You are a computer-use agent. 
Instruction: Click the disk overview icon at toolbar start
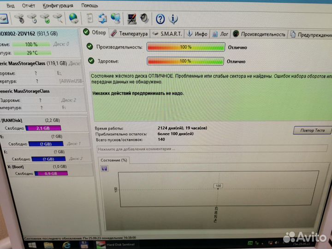4,18
